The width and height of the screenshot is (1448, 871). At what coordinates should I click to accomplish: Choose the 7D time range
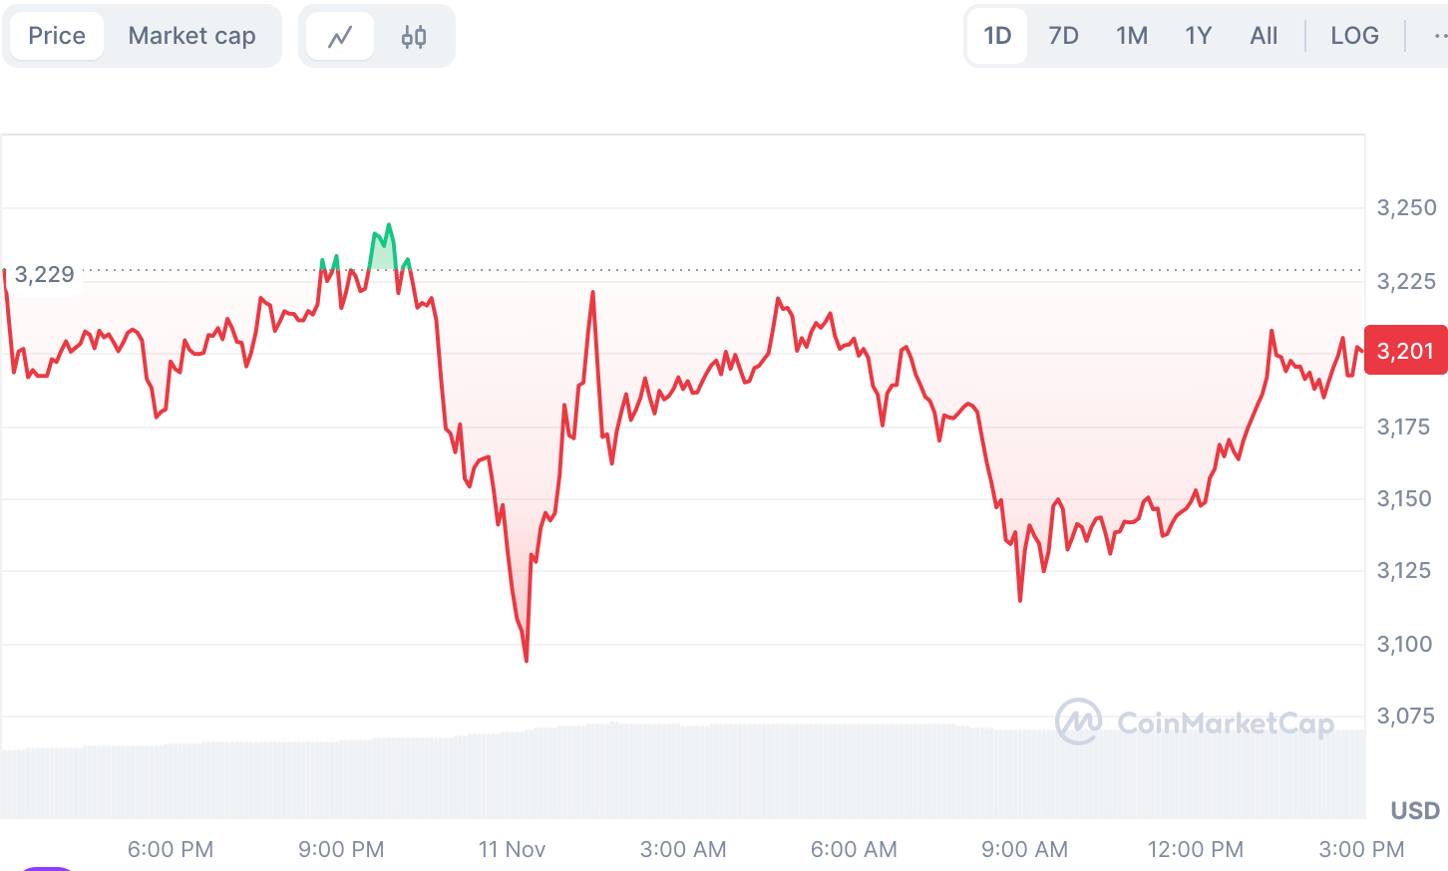pos(1063,36)
